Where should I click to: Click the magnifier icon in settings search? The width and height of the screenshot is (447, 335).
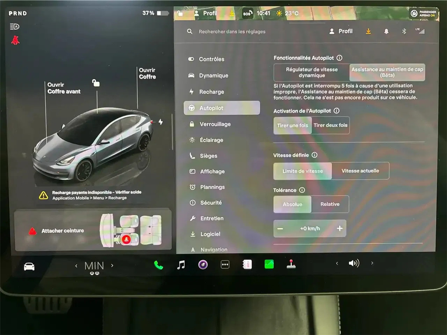point(190,32)
